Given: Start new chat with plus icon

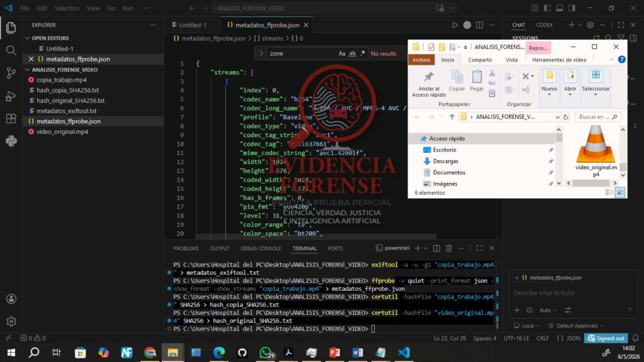Looking at the screenshot, I should click(x=571, y=25).
